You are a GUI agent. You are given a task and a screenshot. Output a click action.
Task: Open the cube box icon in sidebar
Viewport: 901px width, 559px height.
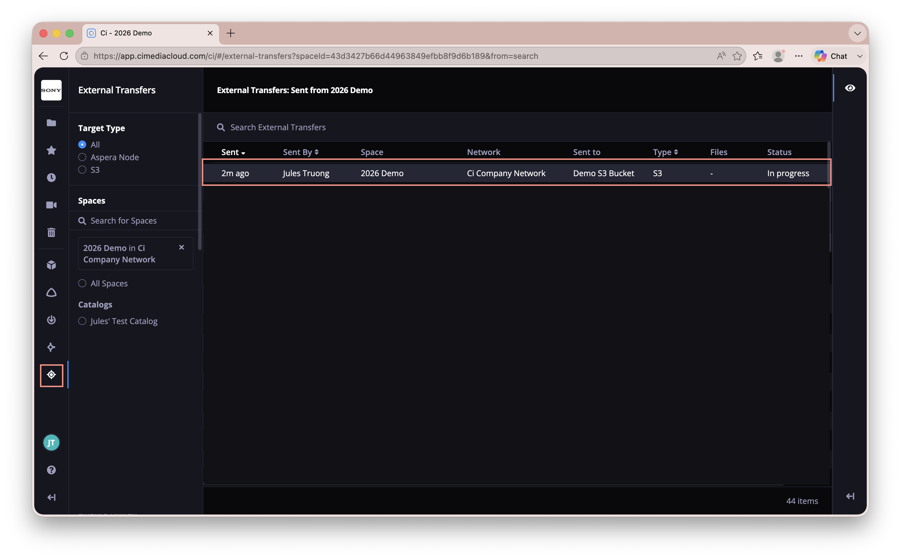[51, 265]
